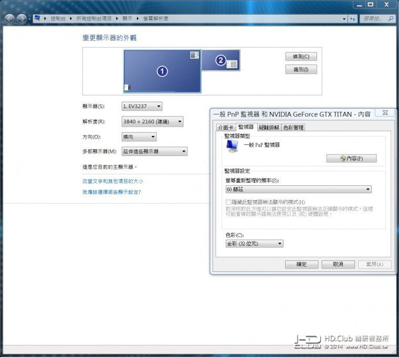Screen dimensions: 399x357
Task: Expand the 色彩 dropdown showing 全彩 (32 位元)
Action: [x=254, y=244]
